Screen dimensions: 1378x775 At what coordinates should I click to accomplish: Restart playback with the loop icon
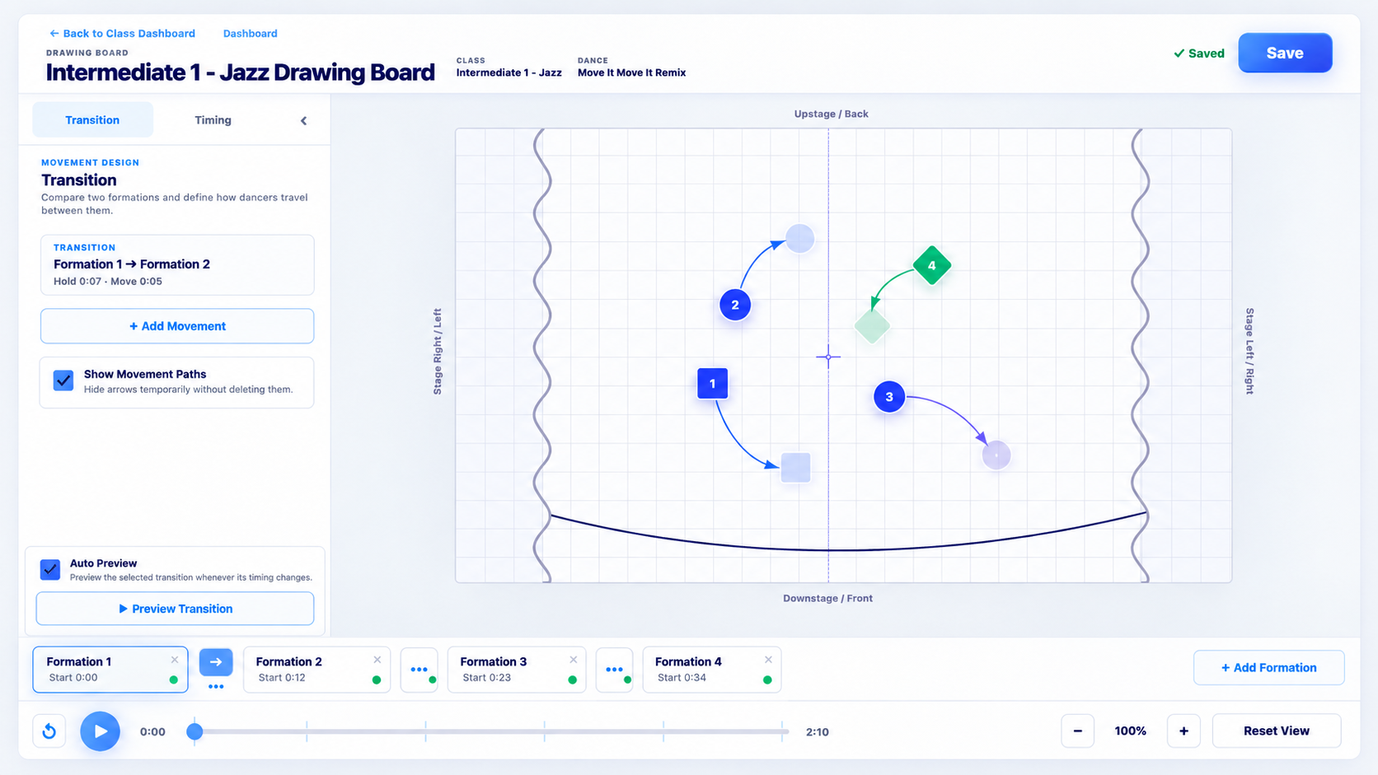[x=49, y=731]
